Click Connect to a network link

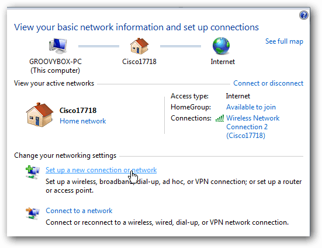point(79,211)
